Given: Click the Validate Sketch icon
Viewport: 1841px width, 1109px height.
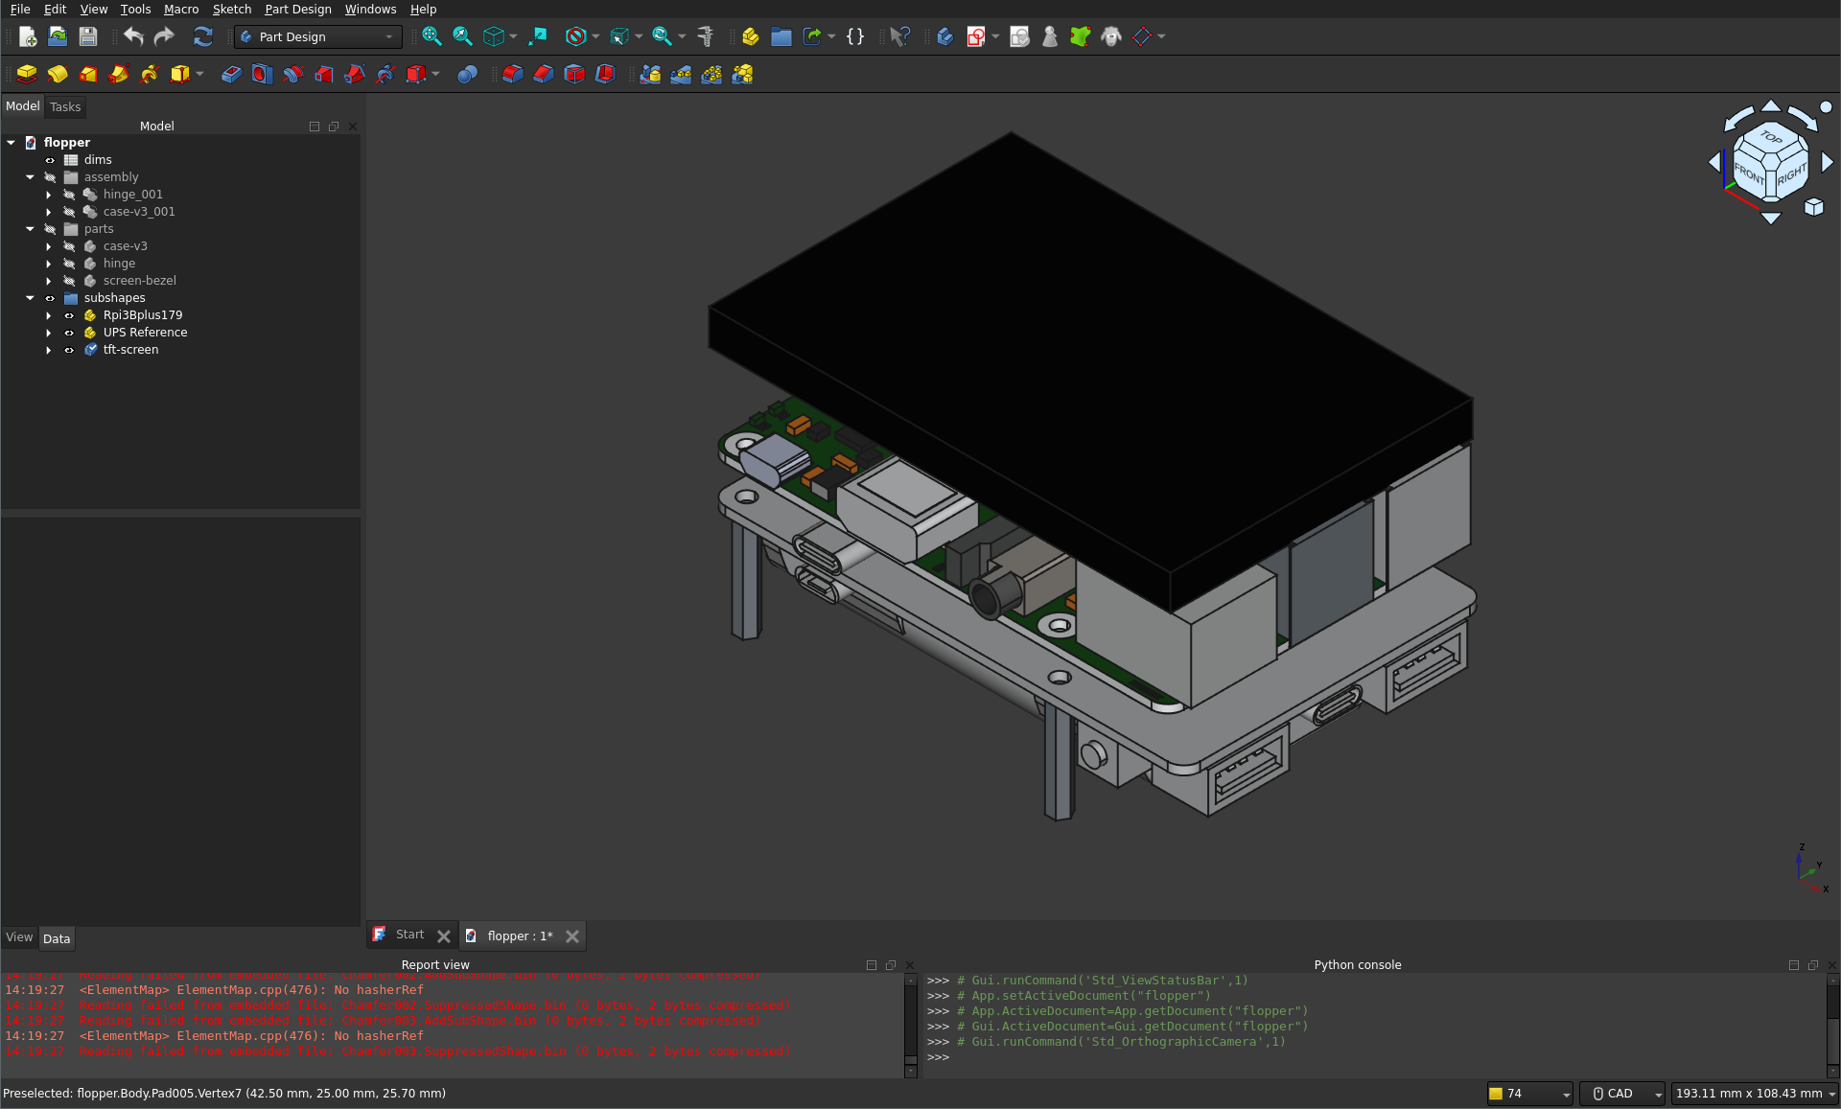Looking at the screenshot, I should (x=1019, y=36).
